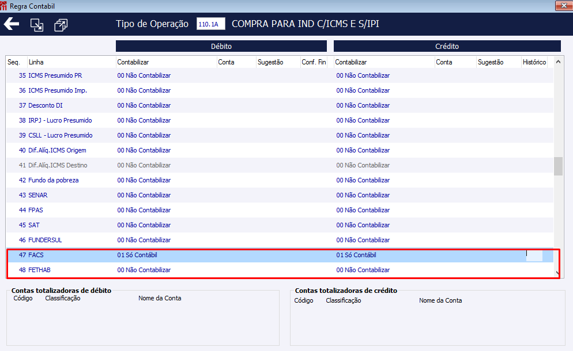573x351 pixels.
Task: Click the copy rule icon in toolbar
Action: click(x=61, y=25)
